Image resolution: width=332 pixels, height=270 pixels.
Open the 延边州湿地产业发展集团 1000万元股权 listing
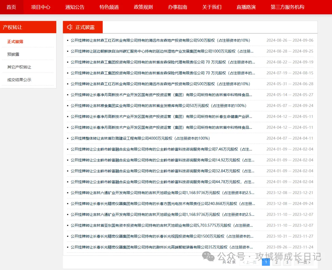coord(162,51)
